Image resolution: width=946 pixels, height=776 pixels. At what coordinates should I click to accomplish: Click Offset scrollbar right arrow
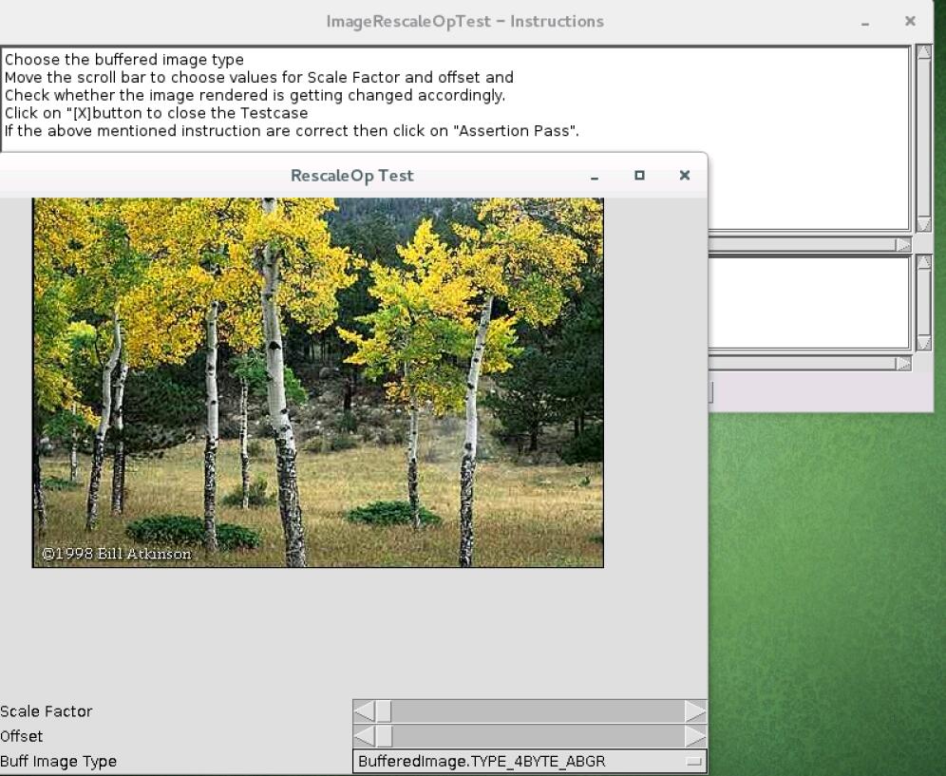(x=695, y=736)
